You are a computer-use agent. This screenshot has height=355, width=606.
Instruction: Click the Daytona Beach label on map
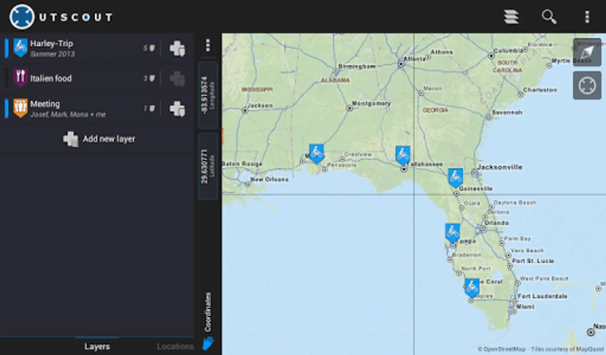(515, 203)
